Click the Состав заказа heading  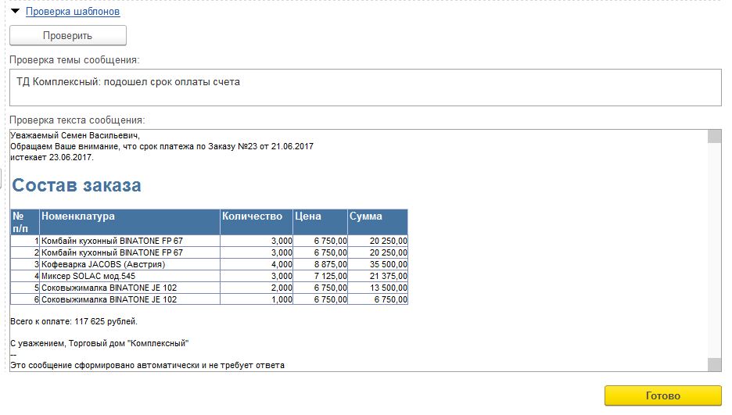pyautogui.click(x=77, y=185)
